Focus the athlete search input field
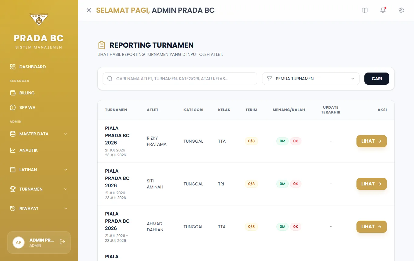Image resolution: width=414 pixels, height=261 pixels. (x=180, y=79)
